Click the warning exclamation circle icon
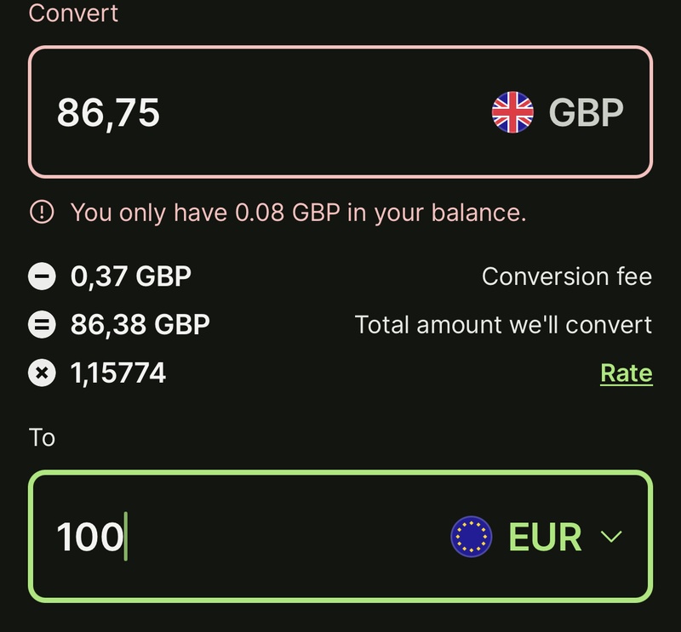Viewport: 681px width, 632px height. [x=41, y=212]
